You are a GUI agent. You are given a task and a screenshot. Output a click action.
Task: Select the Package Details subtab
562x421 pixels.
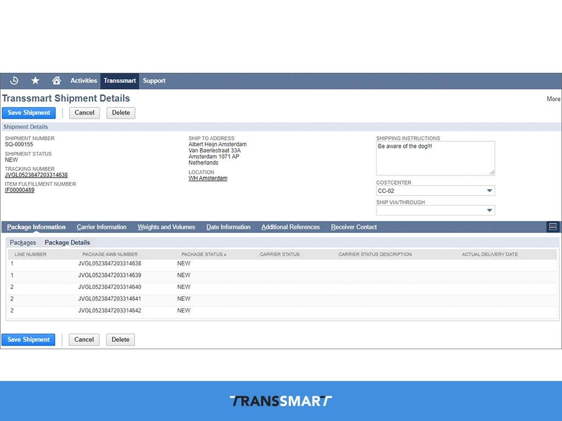point(68,242)
